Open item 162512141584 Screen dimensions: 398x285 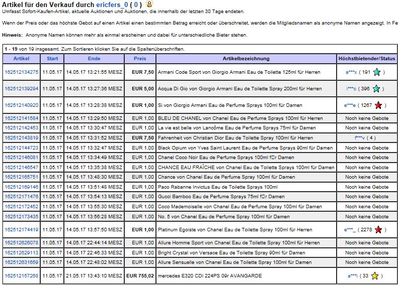coord(22,118)
